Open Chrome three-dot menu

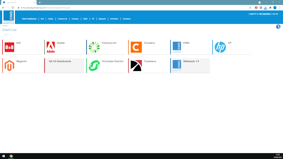point(280,8)
